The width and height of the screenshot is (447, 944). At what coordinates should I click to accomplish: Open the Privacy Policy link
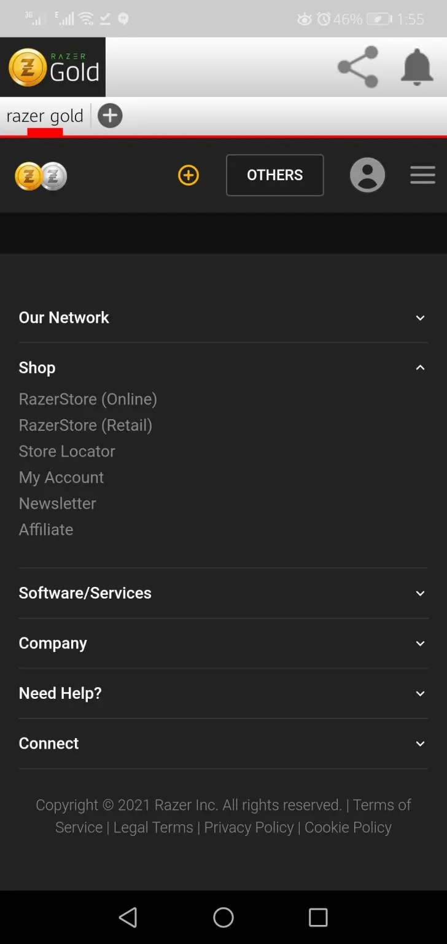tap(249, 827)
